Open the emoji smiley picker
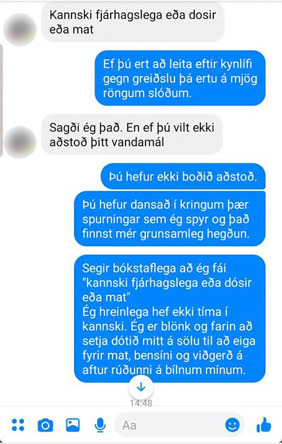The width and height of the screenshot is (282, 444). click(x=232, y=425)
